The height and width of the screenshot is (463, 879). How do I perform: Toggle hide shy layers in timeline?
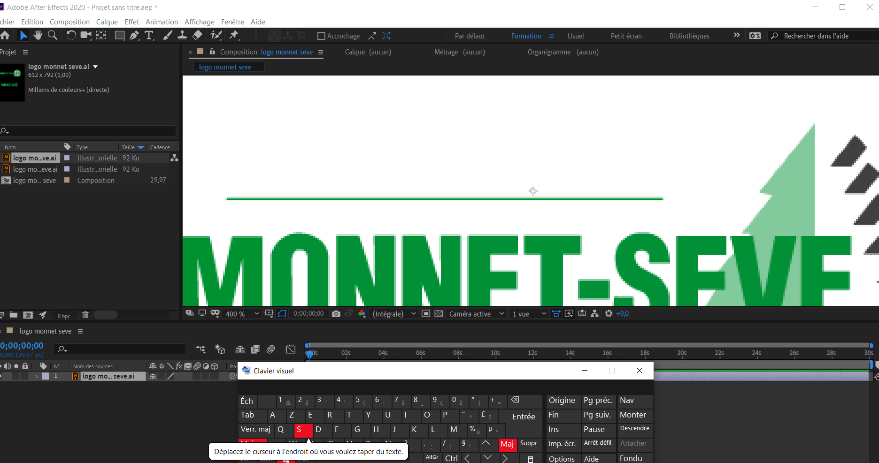click(x=240, y=349)
